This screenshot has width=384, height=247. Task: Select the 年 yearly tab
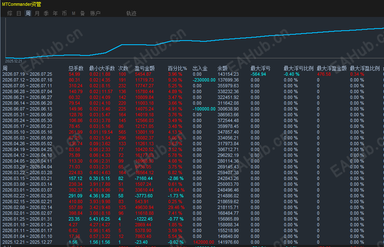55,13
